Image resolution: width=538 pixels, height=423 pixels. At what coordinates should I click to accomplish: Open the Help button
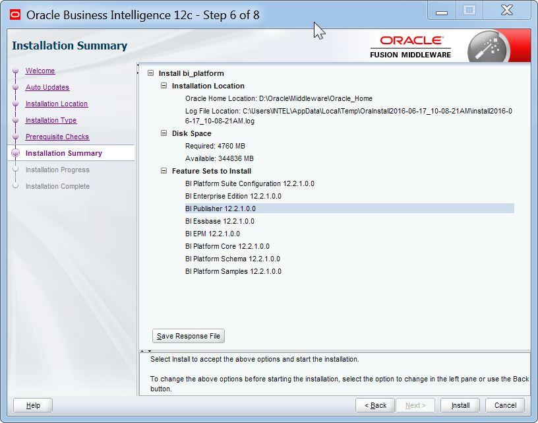[x=33, y=405]
